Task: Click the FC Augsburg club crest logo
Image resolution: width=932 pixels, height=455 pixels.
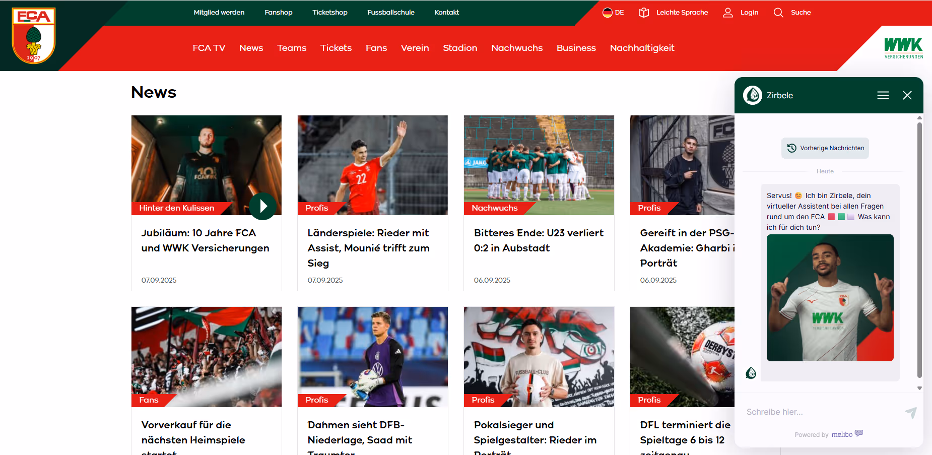Action: [33, 36]
